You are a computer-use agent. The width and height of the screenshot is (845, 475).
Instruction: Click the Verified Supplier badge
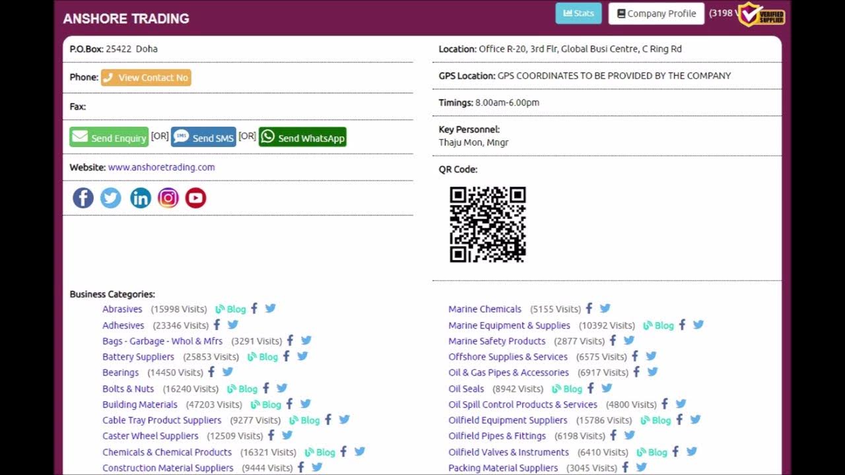[761, 15]
